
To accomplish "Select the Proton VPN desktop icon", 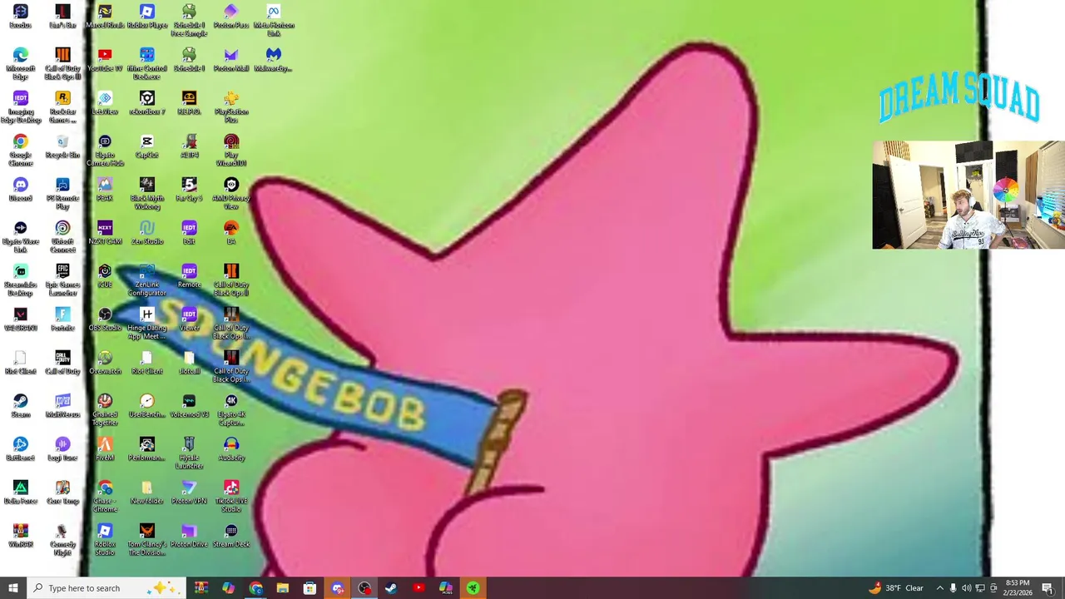I will pyautogui.click(x=189, y=493).
